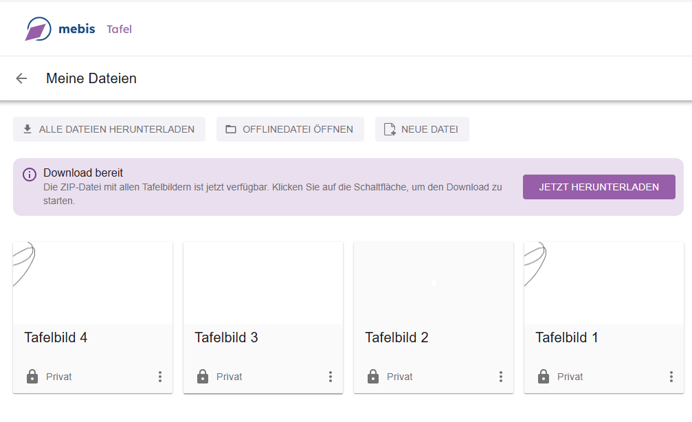Go back using the left arrow

(21, 78)
